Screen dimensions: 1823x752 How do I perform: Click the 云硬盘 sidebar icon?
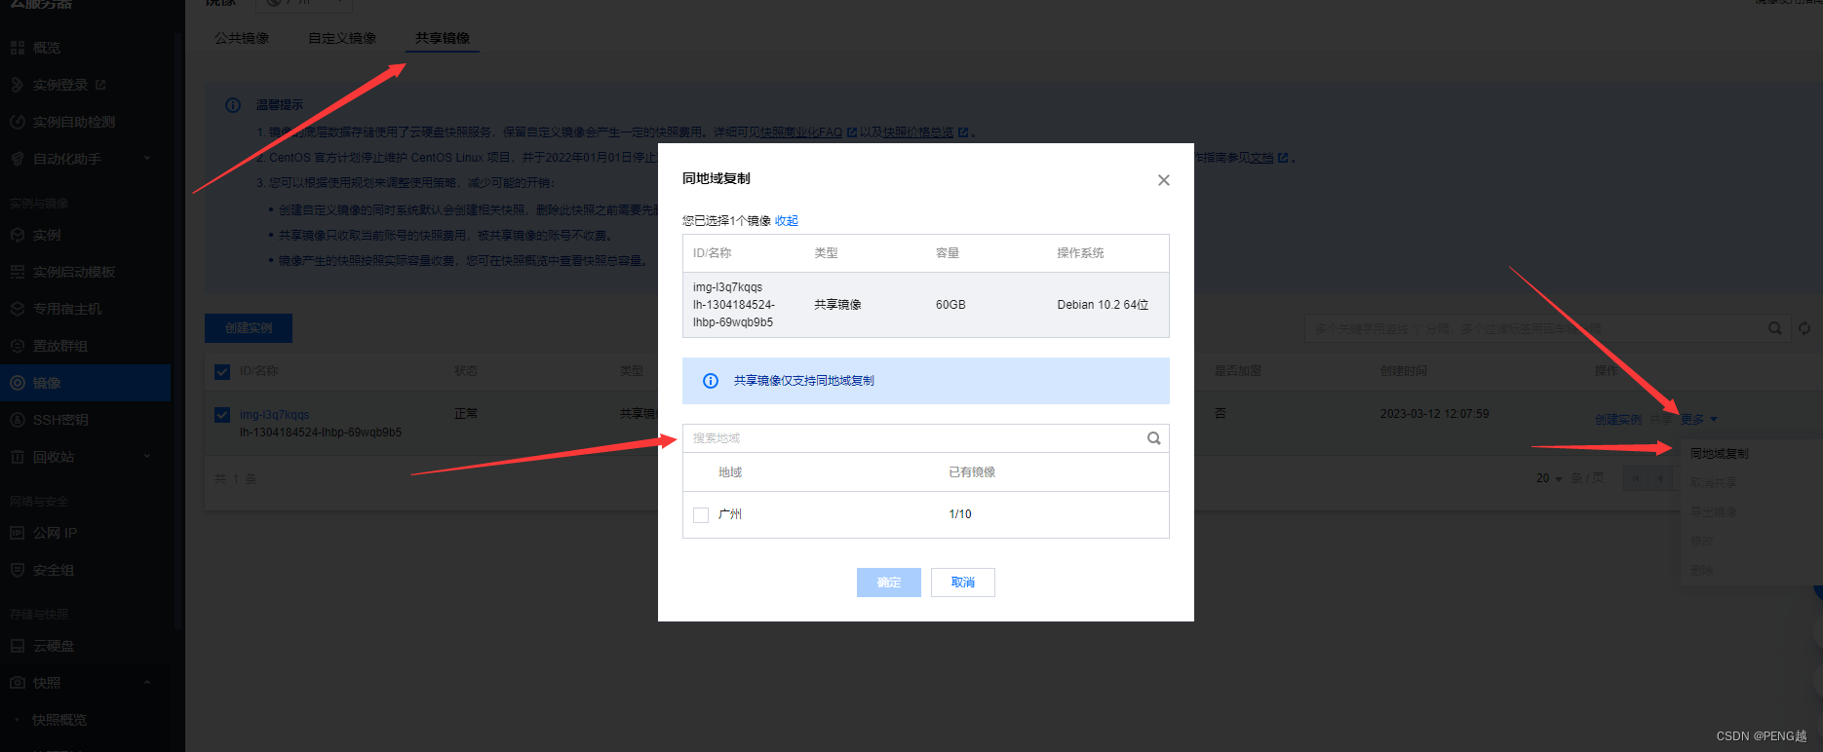pyautogui.click(x=18, y=646)
